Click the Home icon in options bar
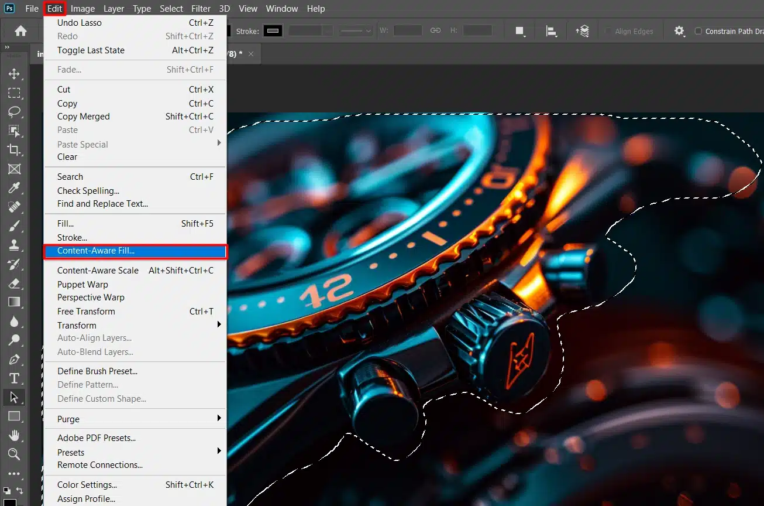Screen dimensions: 764x506 21,31
